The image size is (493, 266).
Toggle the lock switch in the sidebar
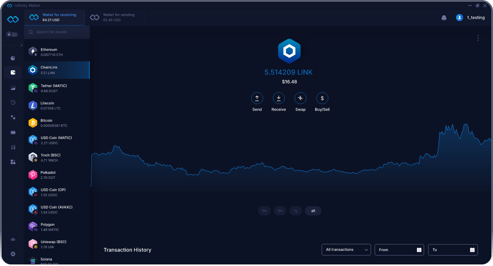click(12, 35)
